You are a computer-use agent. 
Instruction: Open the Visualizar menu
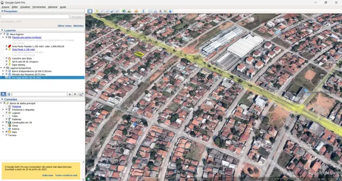(x=25, y=7)
